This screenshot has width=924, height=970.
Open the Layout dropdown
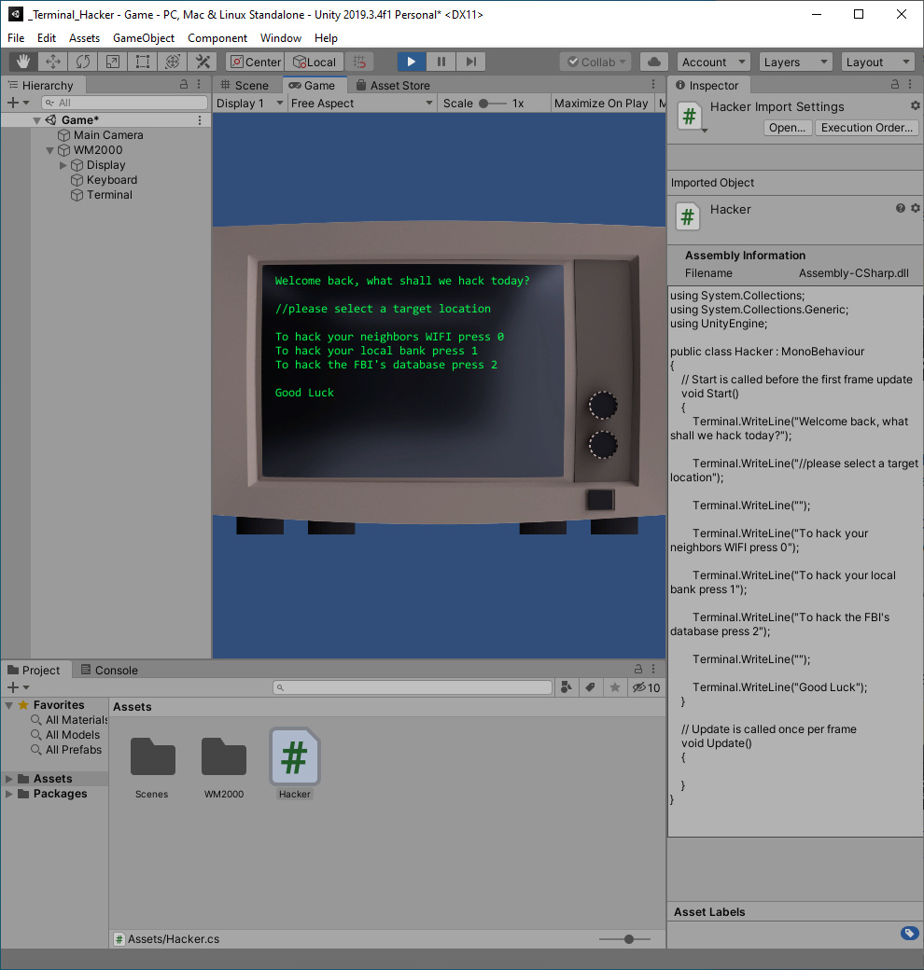coord(877,62)
